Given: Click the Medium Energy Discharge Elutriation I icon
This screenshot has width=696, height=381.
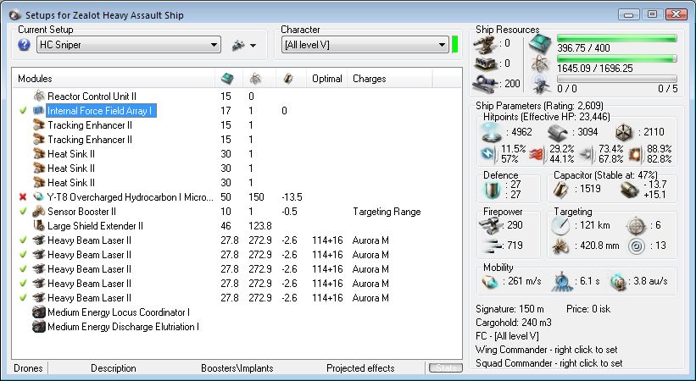Looking at the screenshot, I should (39, 327).
